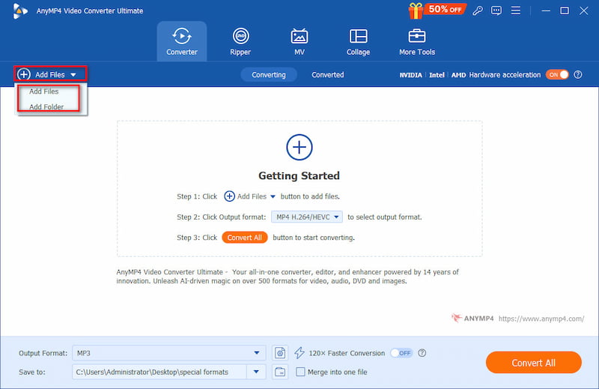The image size is (599, 389).
Task: Close the AnyMP4 window
Action: 584,10
